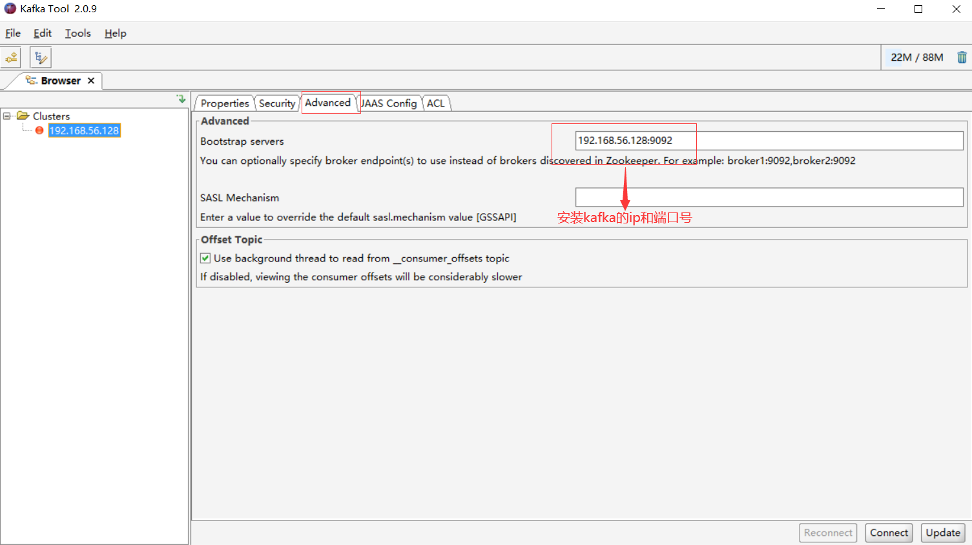Minimize the Kafka Tool window

tap(881, 9)
